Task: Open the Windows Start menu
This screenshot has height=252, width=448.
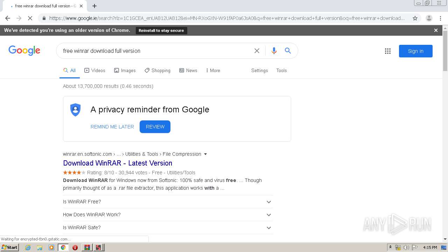Action: coord(9,247)
